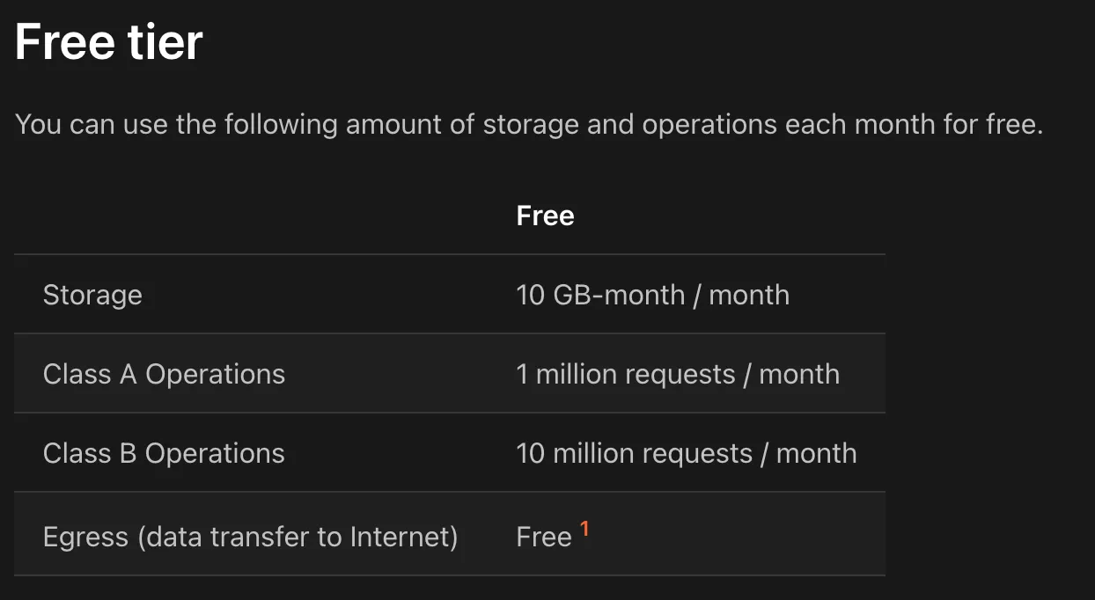This screenshot has width=1095, height=600.
Task: Click the "1 million requests / month" value
Action: (x=677, y=374)
